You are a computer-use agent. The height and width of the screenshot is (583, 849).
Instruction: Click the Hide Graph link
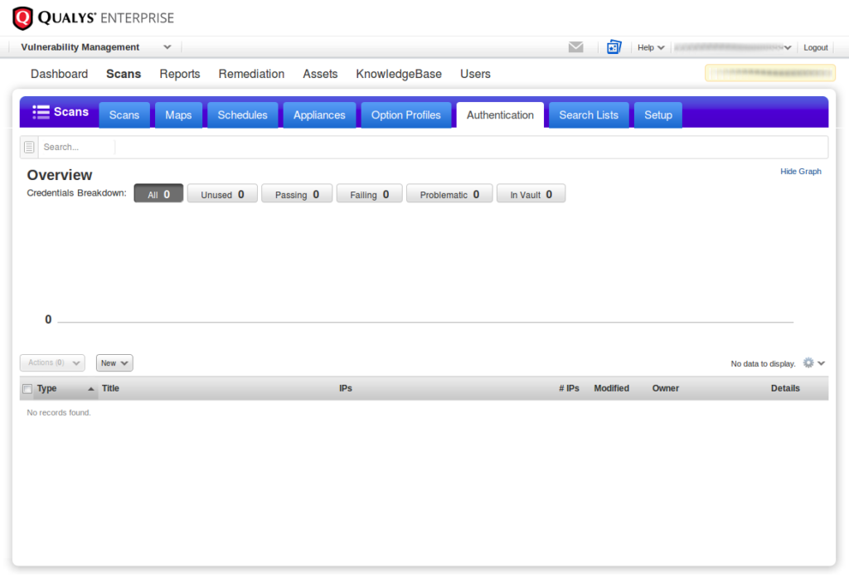[x=800, y=171]
